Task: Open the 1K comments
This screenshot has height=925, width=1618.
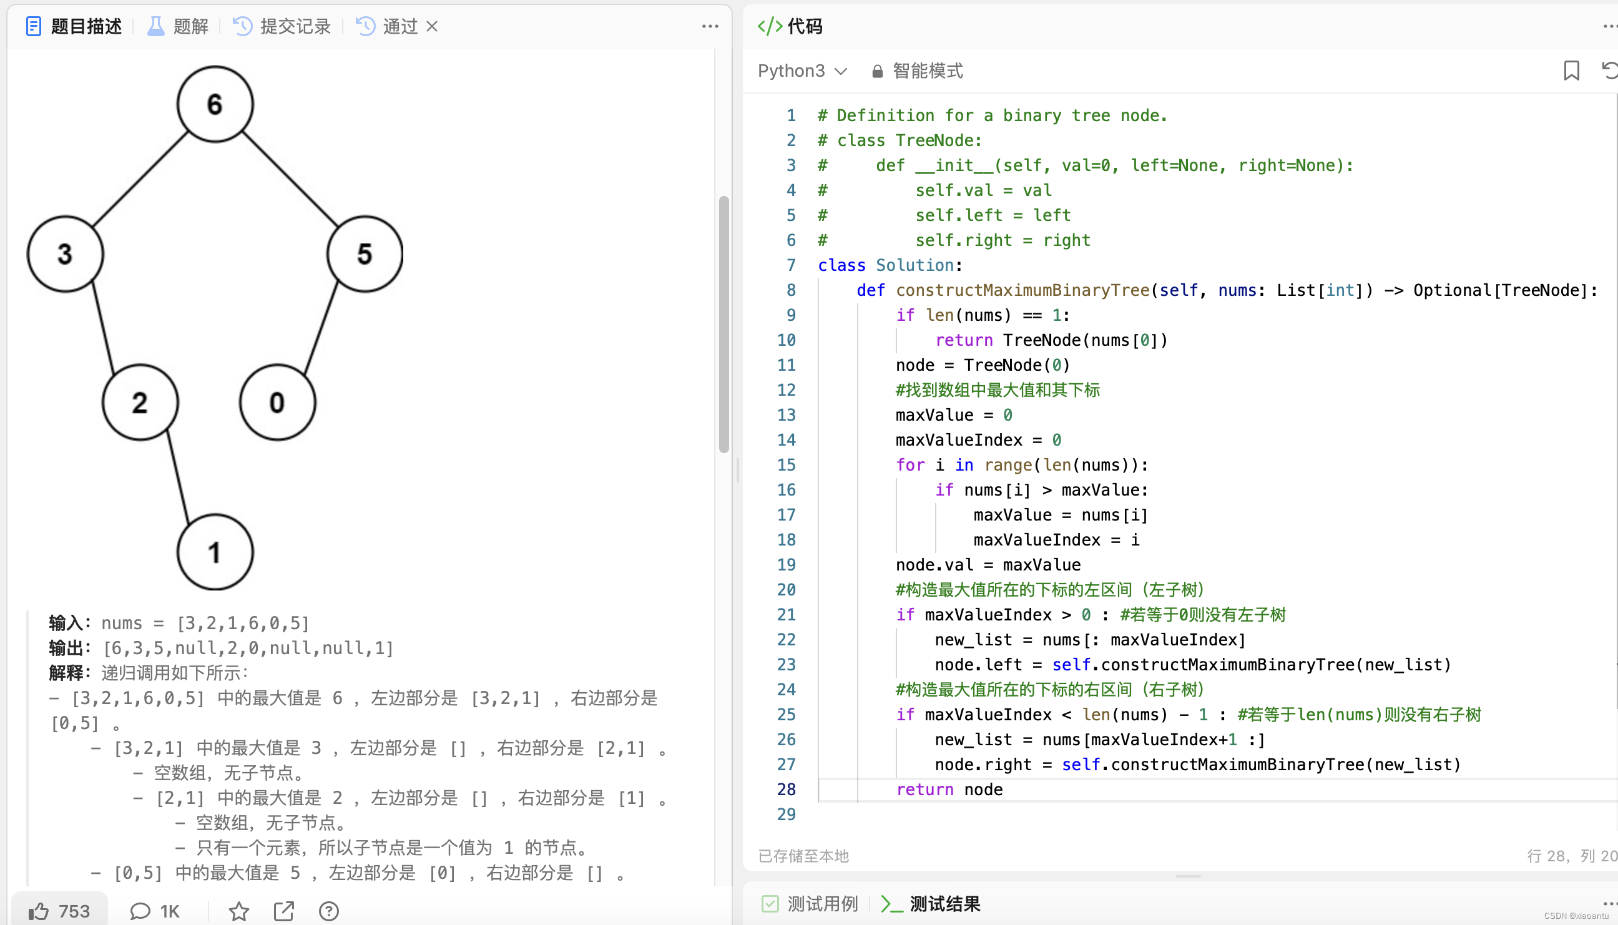Action: [154, 911]
